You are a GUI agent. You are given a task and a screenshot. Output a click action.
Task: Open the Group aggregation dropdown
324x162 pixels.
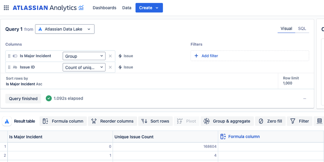pos(84,56)
